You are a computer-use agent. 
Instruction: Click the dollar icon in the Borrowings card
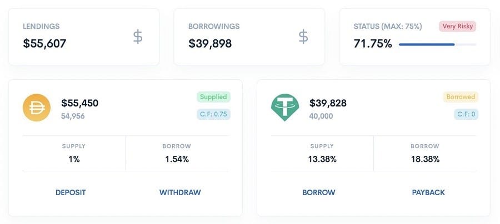[x=303, y=37]
